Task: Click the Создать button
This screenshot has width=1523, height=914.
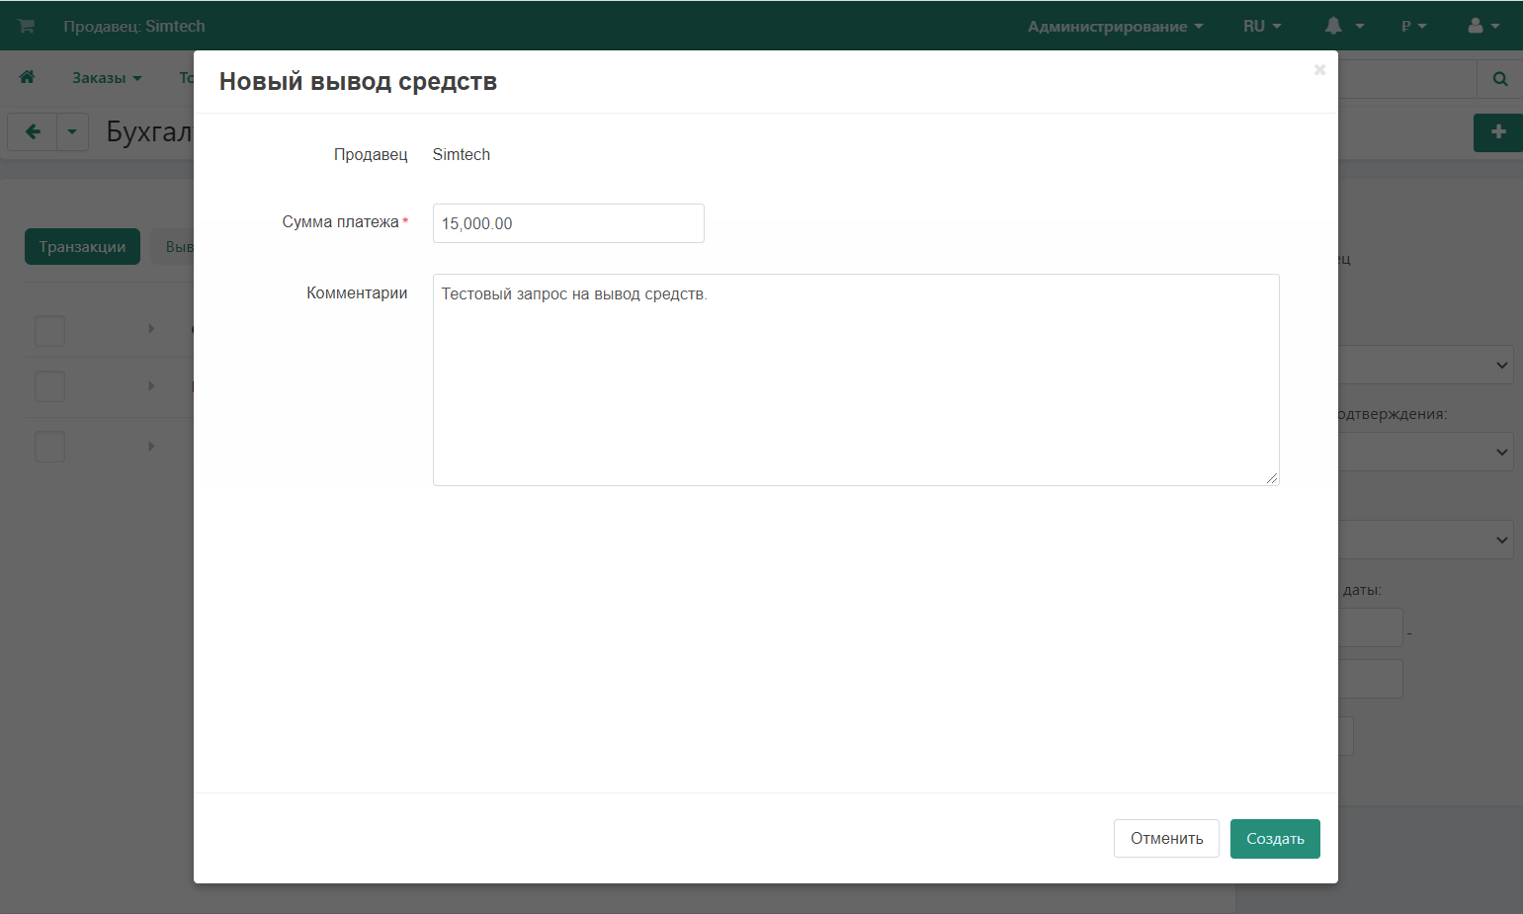Action: [x=1274, y=839]
